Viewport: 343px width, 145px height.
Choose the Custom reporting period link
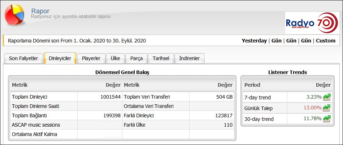click(326, 41)
